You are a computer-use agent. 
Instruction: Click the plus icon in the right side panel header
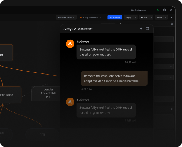[x=168, y=24]
